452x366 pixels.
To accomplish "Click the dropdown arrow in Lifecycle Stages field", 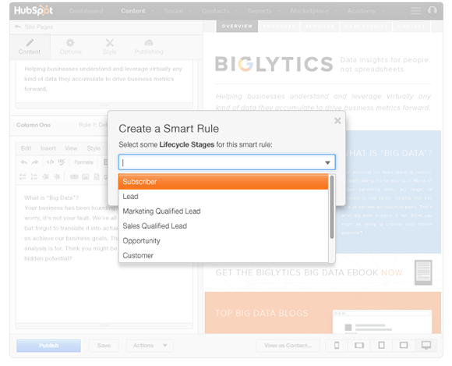I will pos(327,162).
